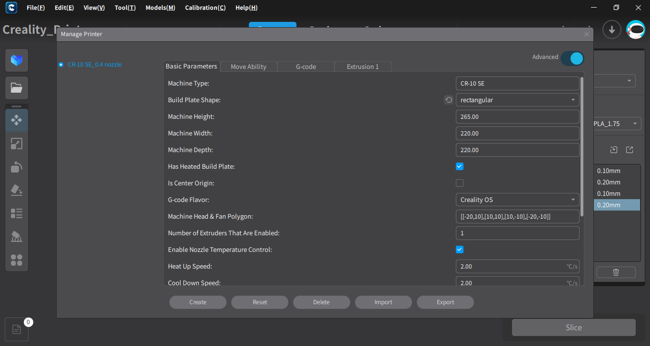650x346 pixels.
Task: Click the Reset button
Action: coord(260,302)
